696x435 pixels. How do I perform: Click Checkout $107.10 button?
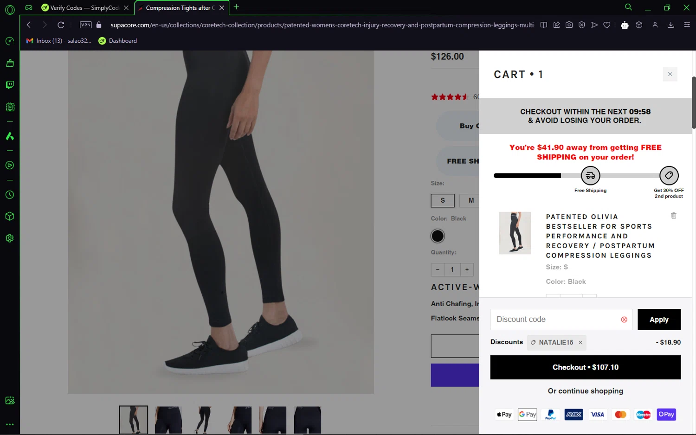585,367
